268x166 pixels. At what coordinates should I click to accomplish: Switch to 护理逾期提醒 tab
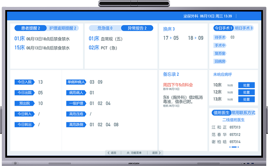coord(63,28)
